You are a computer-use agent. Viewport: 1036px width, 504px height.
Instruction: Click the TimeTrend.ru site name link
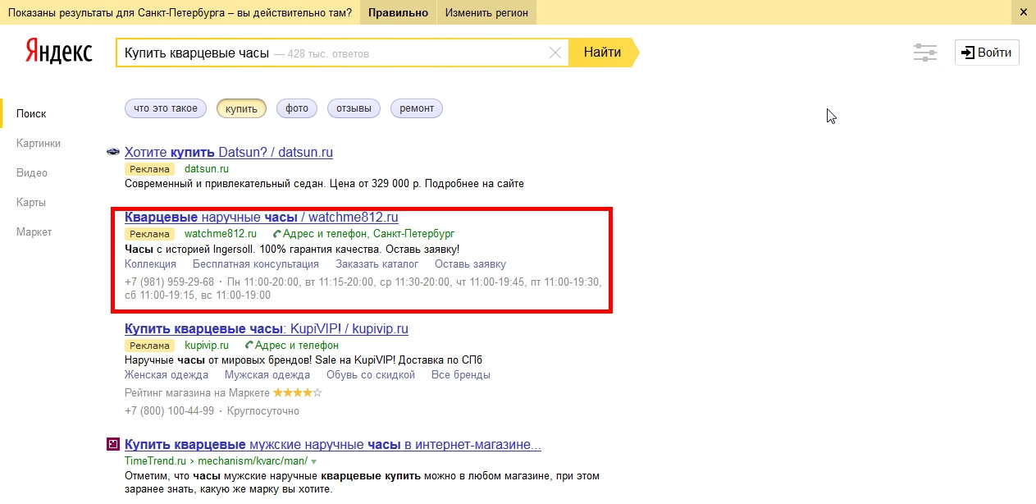[153, 462]
